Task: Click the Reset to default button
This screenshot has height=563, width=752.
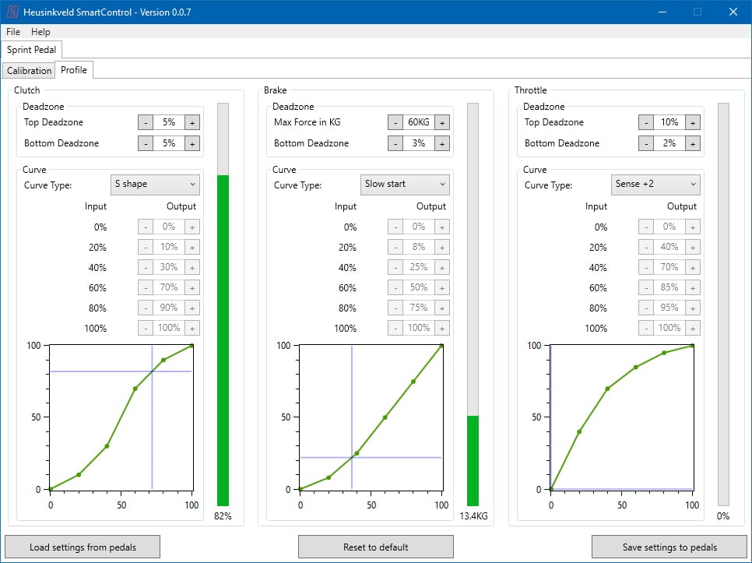Action: click(x=376, y=547)
